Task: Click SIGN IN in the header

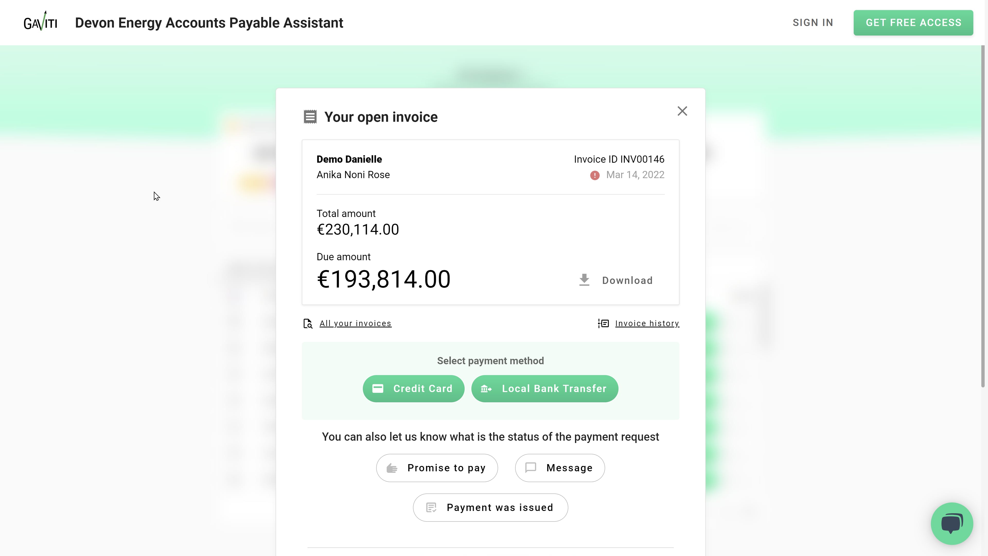Action: pos(813,23)
